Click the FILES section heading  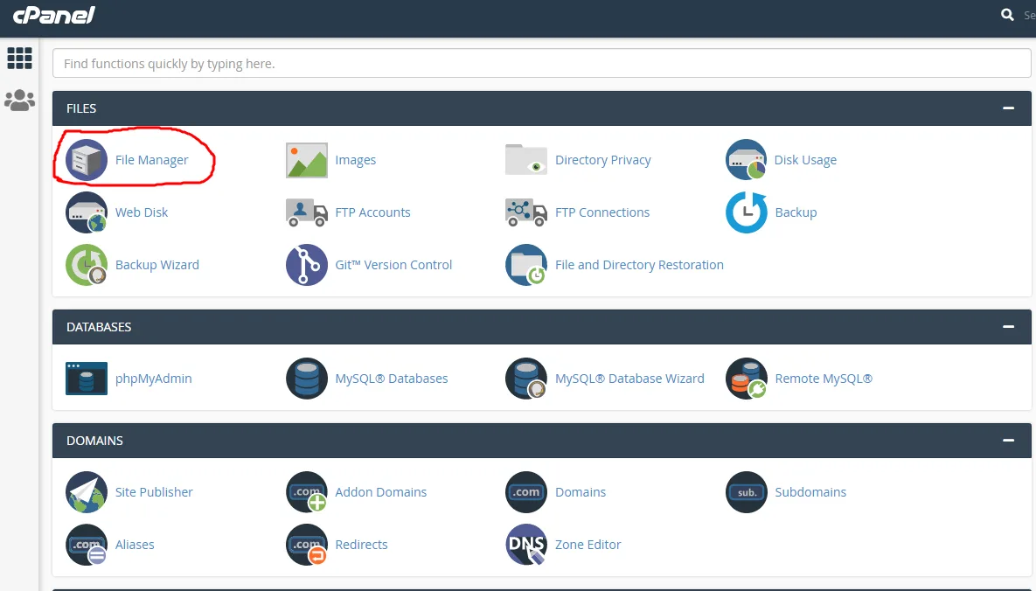click(x=81, y=108)
